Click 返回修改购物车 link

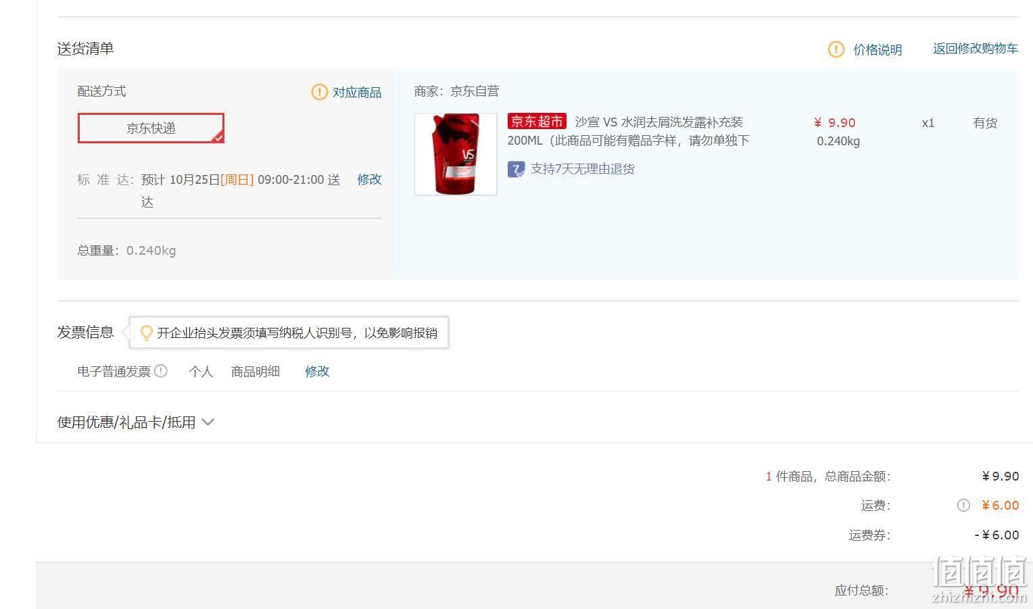tap(976, 49)
